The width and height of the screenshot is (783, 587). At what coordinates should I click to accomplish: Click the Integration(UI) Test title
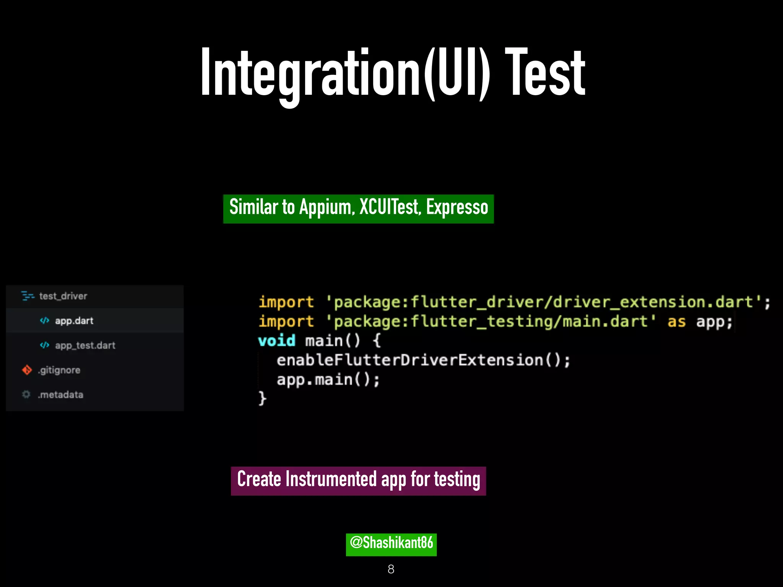click(x=393, y=73)
